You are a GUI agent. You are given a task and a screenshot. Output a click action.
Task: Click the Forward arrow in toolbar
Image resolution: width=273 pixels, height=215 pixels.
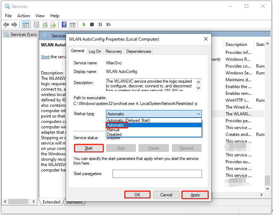pos(14,24)
